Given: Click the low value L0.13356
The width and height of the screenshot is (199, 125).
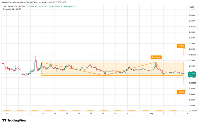Looking at the screenshot, I should (47, 6).
